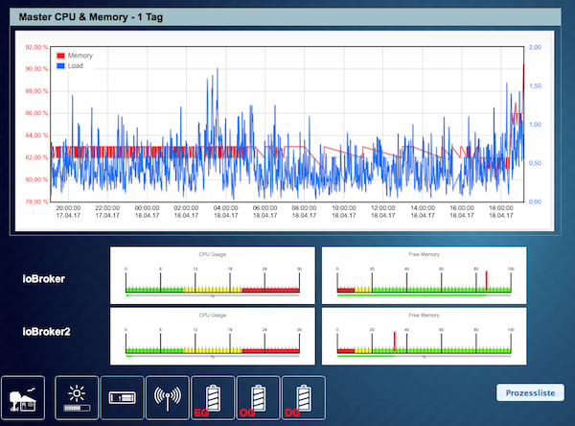Click the 12:00:00 18.04.17 time label
Image resolution: width=575 pixels, height=426 pixels.
[x=383, y=211]
